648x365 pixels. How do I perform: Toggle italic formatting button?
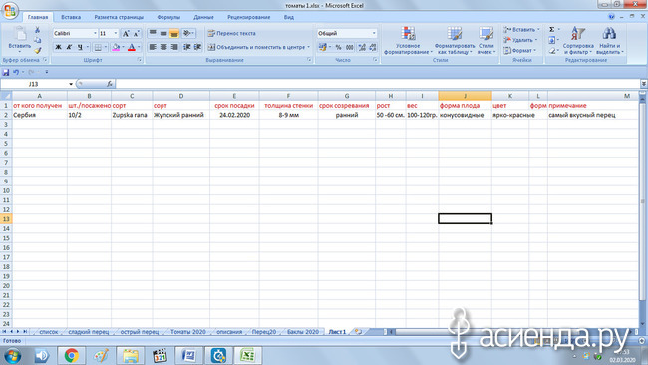(69, 47)
